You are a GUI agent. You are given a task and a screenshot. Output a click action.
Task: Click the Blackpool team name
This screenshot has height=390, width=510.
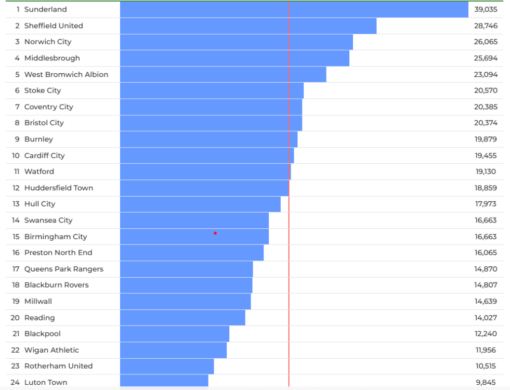coord(43,334)
